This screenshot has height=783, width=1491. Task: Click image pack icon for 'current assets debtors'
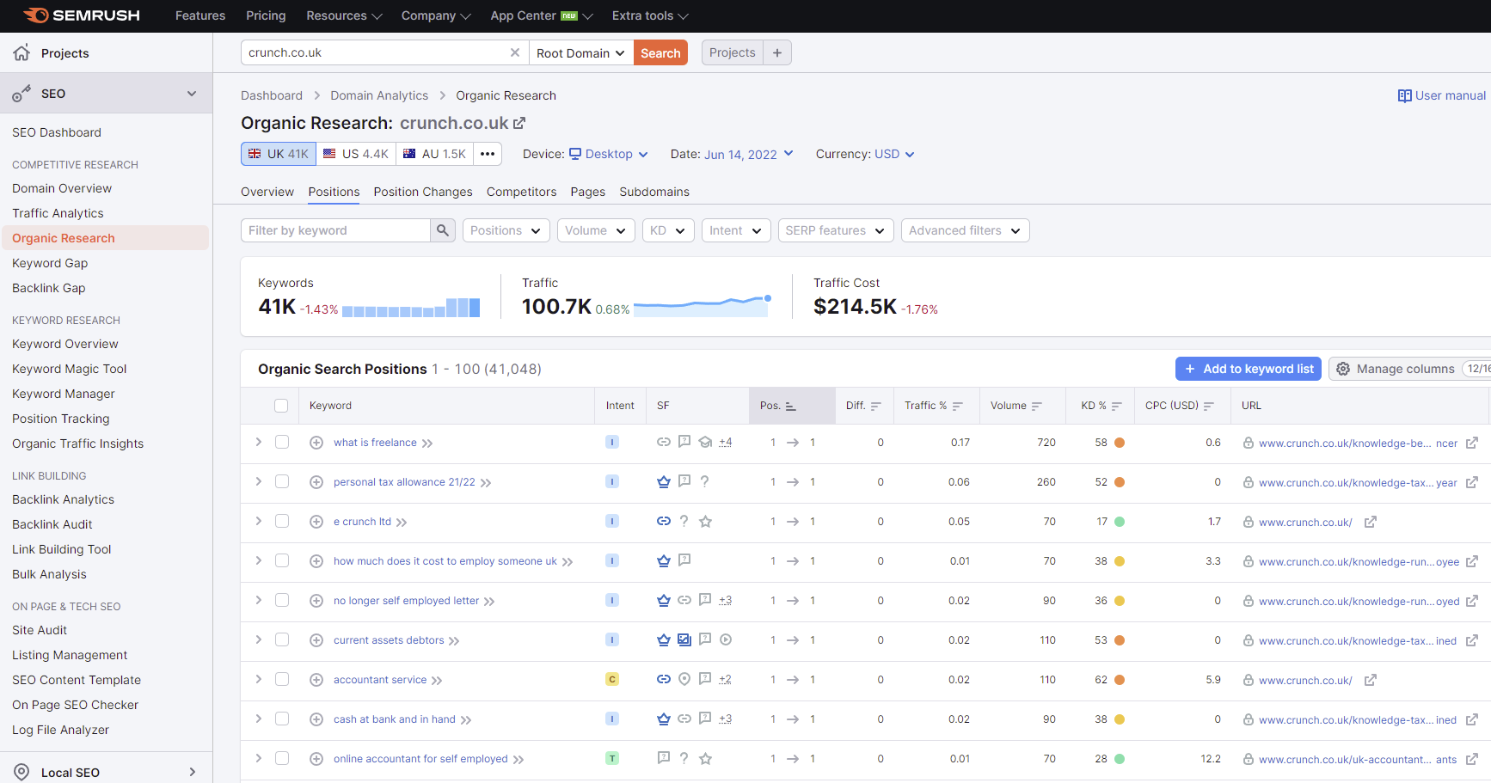(x=684, y=639)
